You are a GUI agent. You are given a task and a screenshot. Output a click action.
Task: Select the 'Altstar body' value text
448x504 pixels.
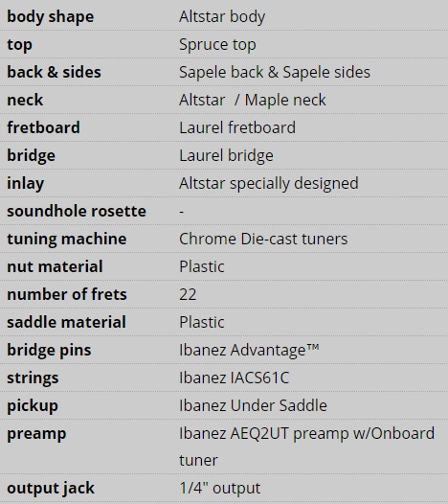click(222, 17)
